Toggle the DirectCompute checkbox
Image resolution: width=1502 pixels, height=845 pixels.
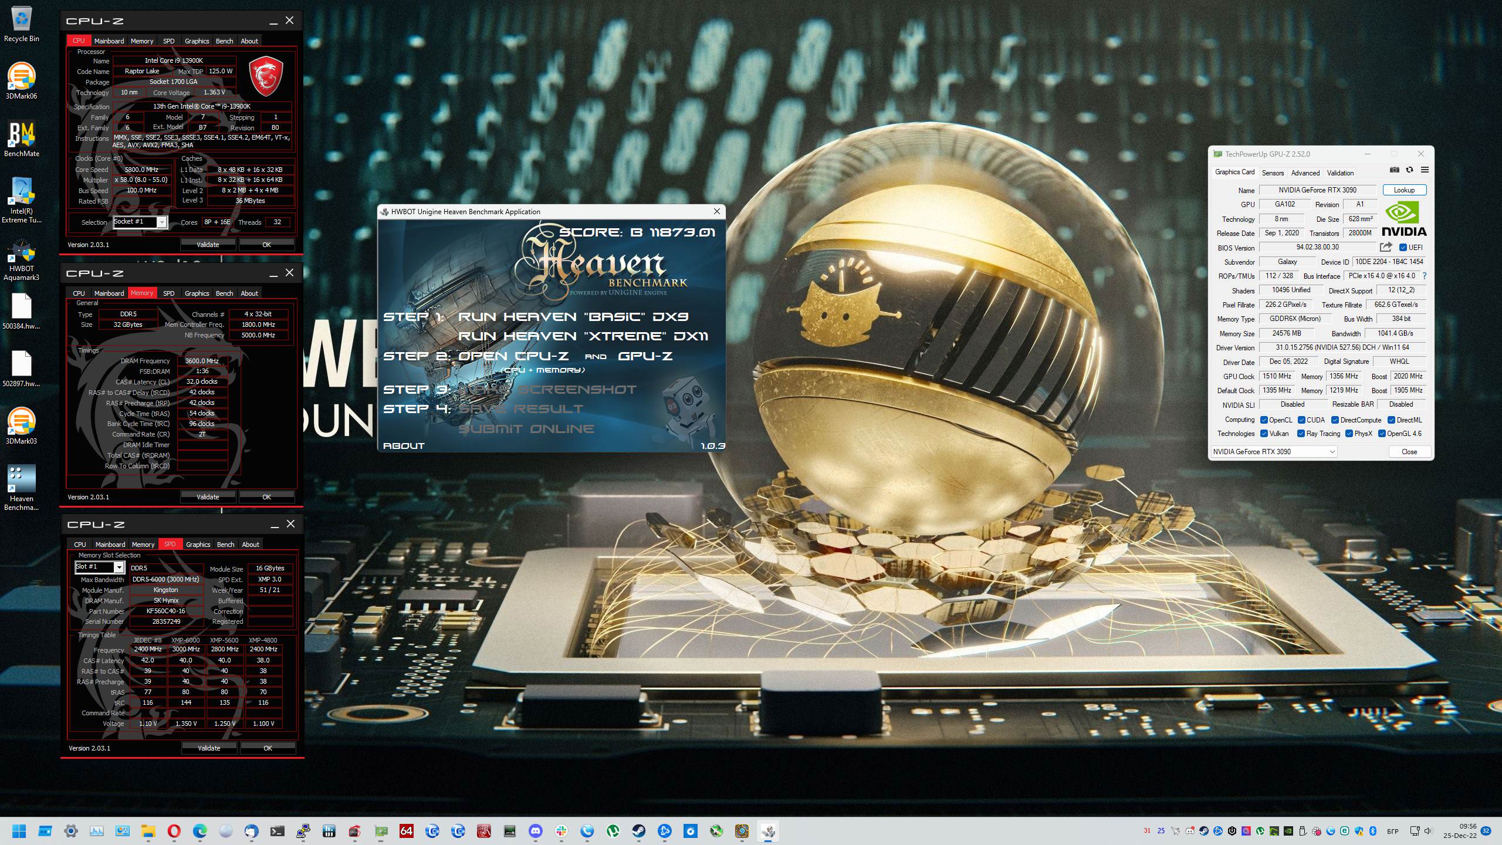tap(1335, 420)
